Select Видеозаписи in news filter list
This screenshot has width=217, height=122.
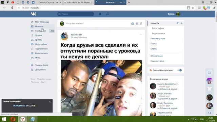pyautogui.click(x=158, y=33)
